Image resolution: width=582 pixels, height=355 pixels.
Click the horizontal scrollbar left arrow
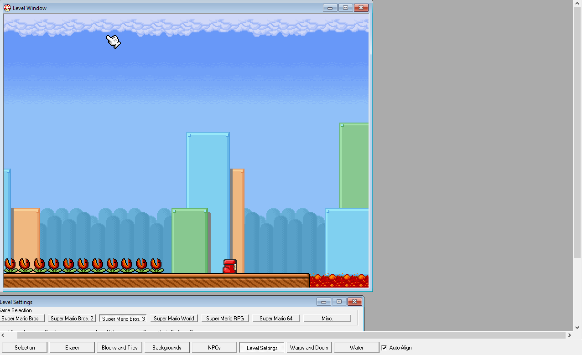click(x=4, y=335)
